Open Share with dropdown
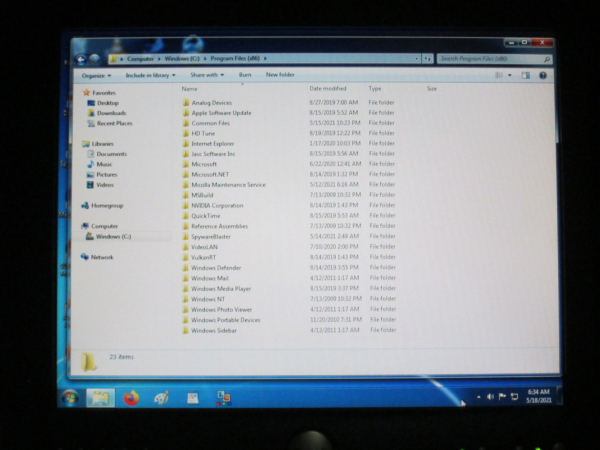 [x=207, y=75]
